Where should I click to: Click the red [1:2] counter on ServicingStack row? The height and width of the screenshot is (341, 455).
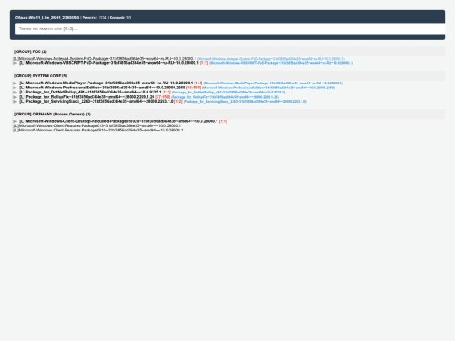(x=179, y=102)
